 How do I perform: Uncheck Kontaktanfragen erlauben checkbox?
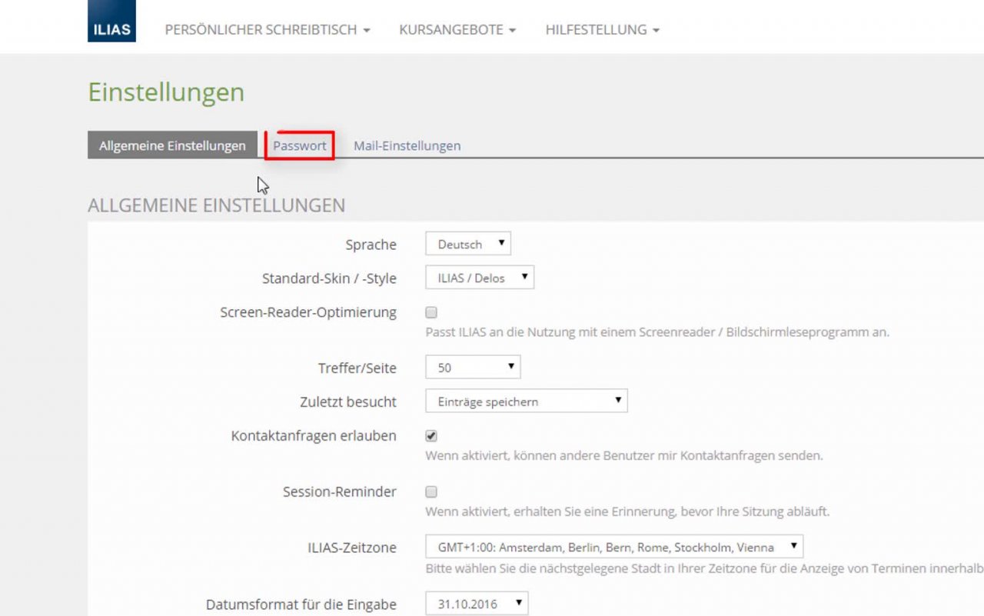pyautogui.click(x=431, y=436)
